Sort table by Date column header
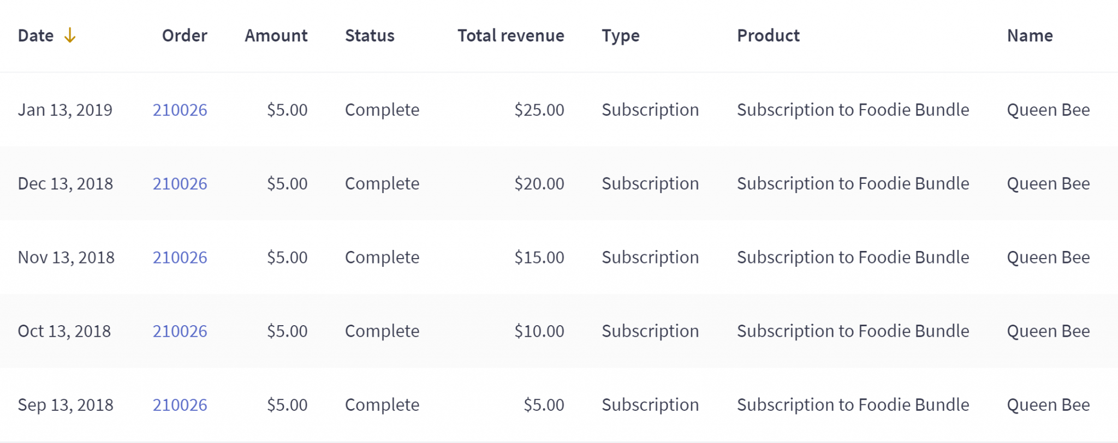Image resolution: width=1118 pixels, height=443 pixels. pos(36,35)
